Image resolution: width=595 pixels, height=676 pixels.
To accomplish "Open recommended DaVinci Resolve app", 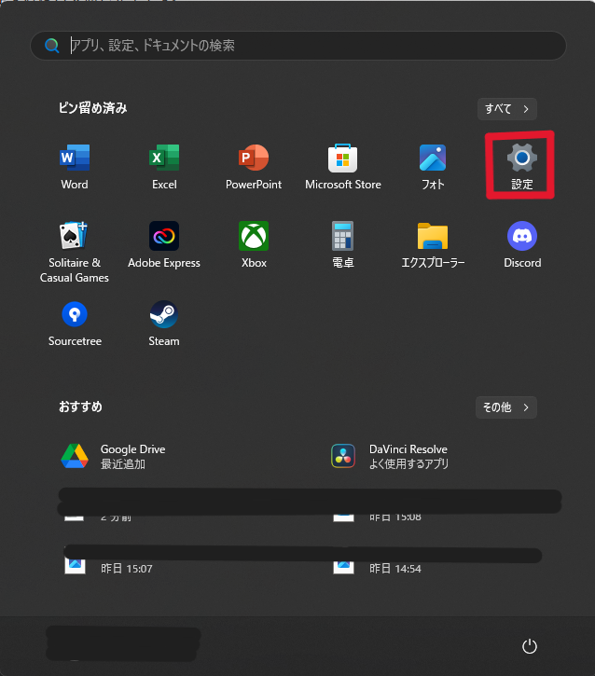I will pyautogui.click(x=390, y=456).
